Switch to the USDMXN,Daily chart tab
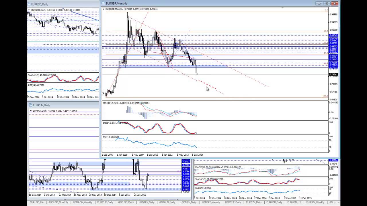This screenshot has height=206, width=367. click(x=188, y=202)
